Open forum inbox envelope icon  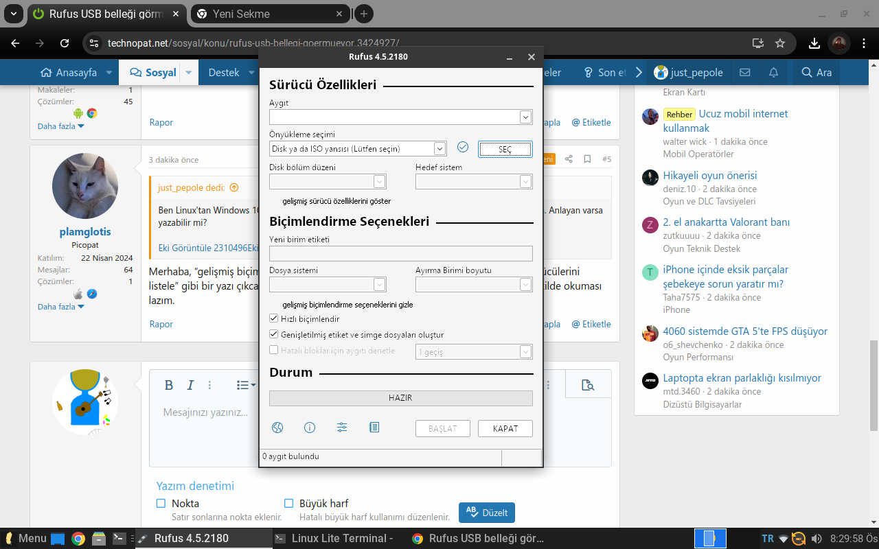point(744,72)
